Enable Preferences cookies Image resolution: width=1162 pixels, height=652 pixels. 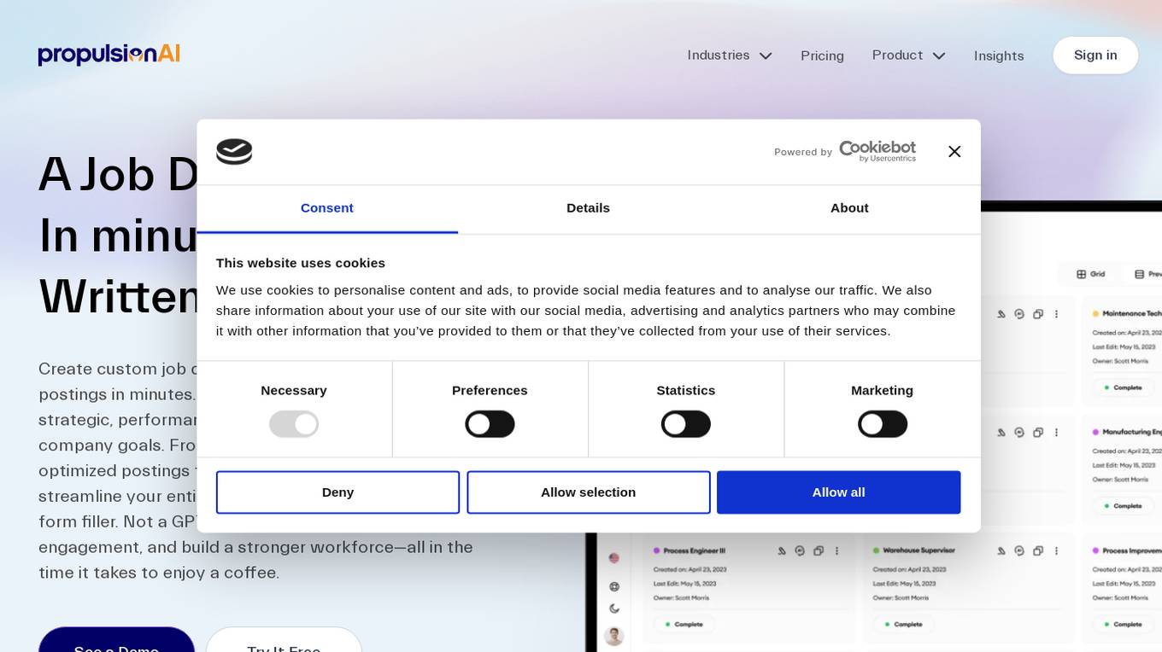point(490,424)
